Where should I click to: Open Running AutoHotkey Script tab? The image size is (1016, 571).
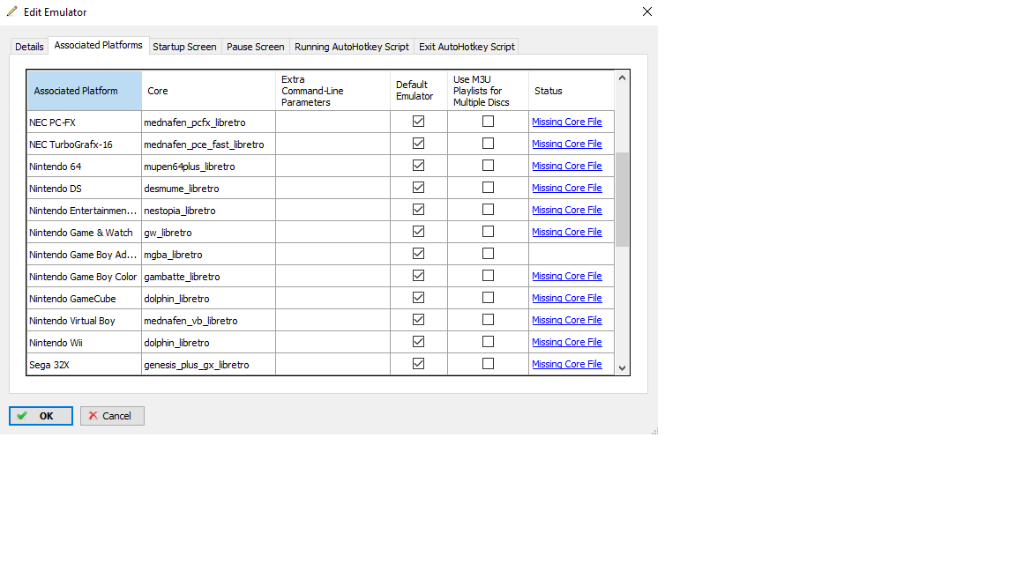352,47
